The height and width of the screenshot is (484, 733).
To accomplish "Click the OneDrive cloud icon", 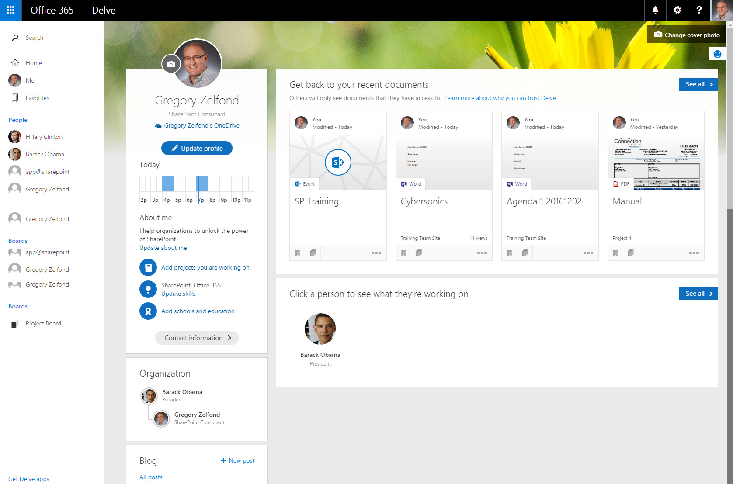I will [158, 126].
